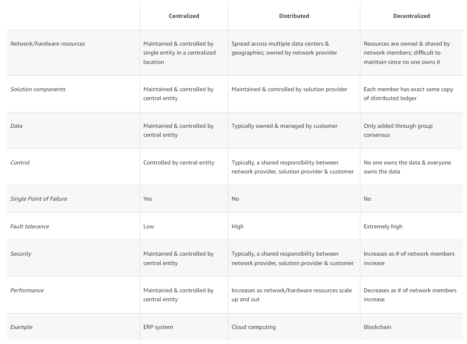
Task: Click the Centralized column header
Action: (184, 16)
